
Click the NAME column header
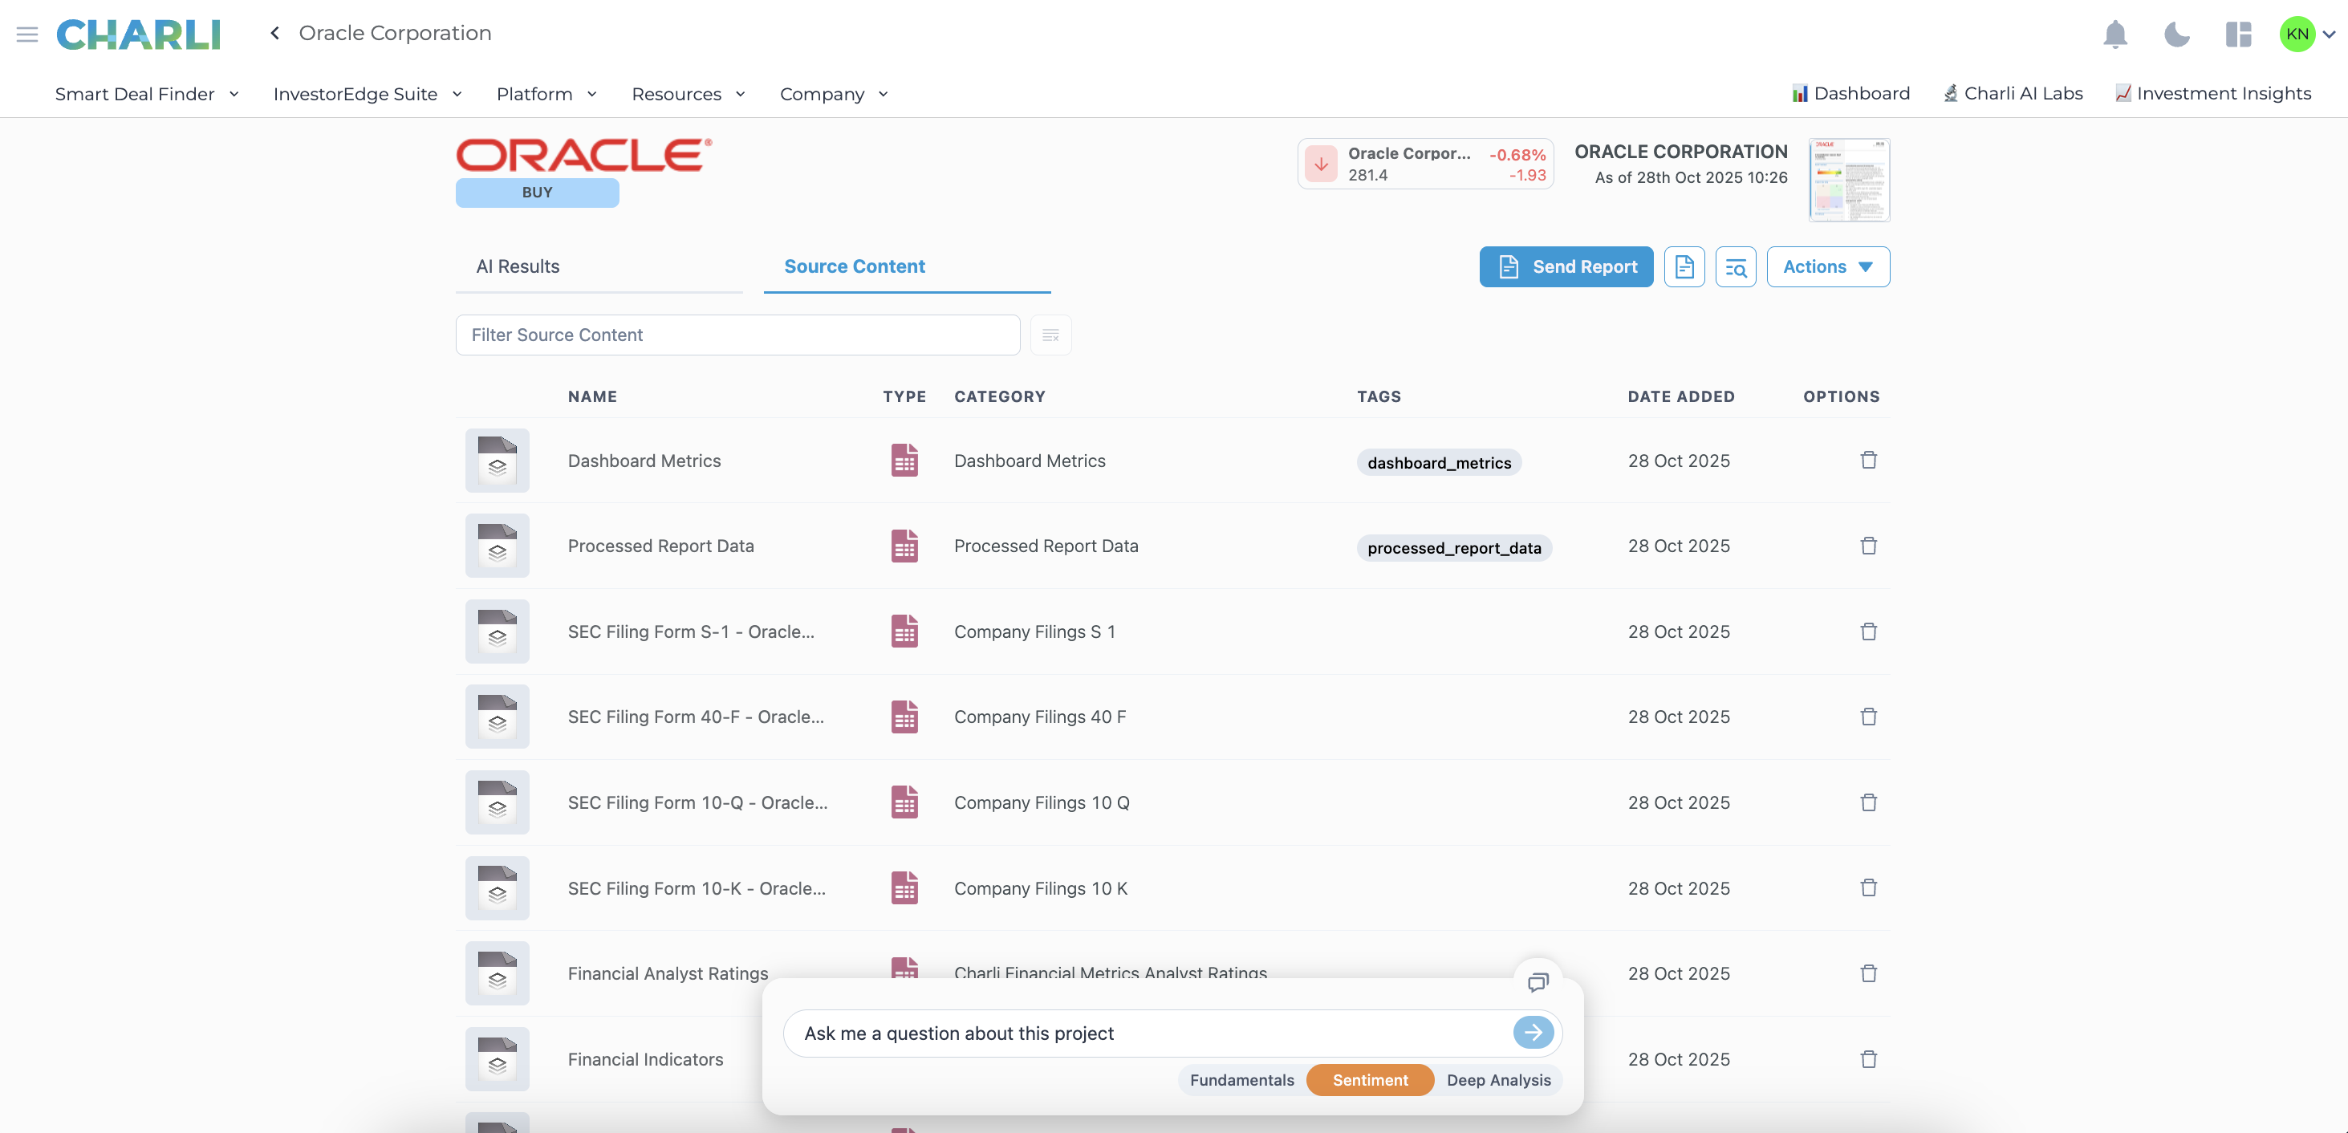(592, 396)
